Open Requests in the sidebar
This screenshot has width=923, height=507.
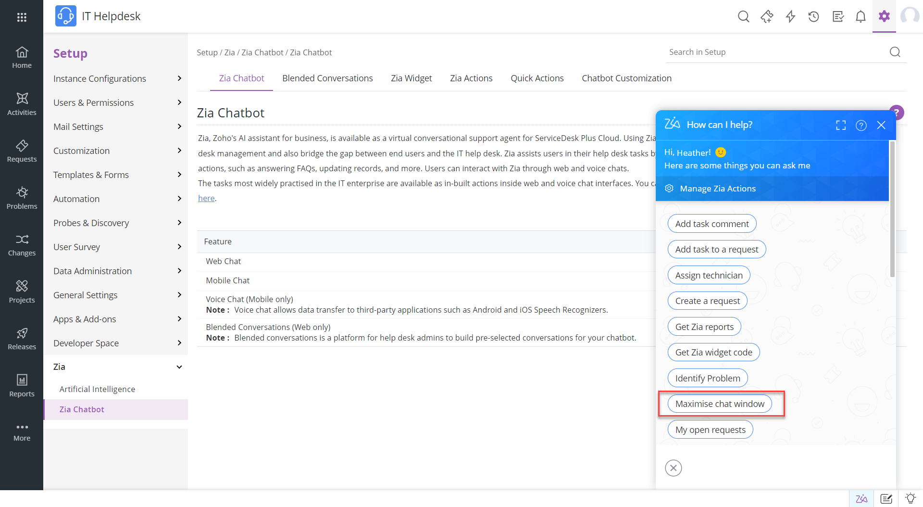point(22,151)
